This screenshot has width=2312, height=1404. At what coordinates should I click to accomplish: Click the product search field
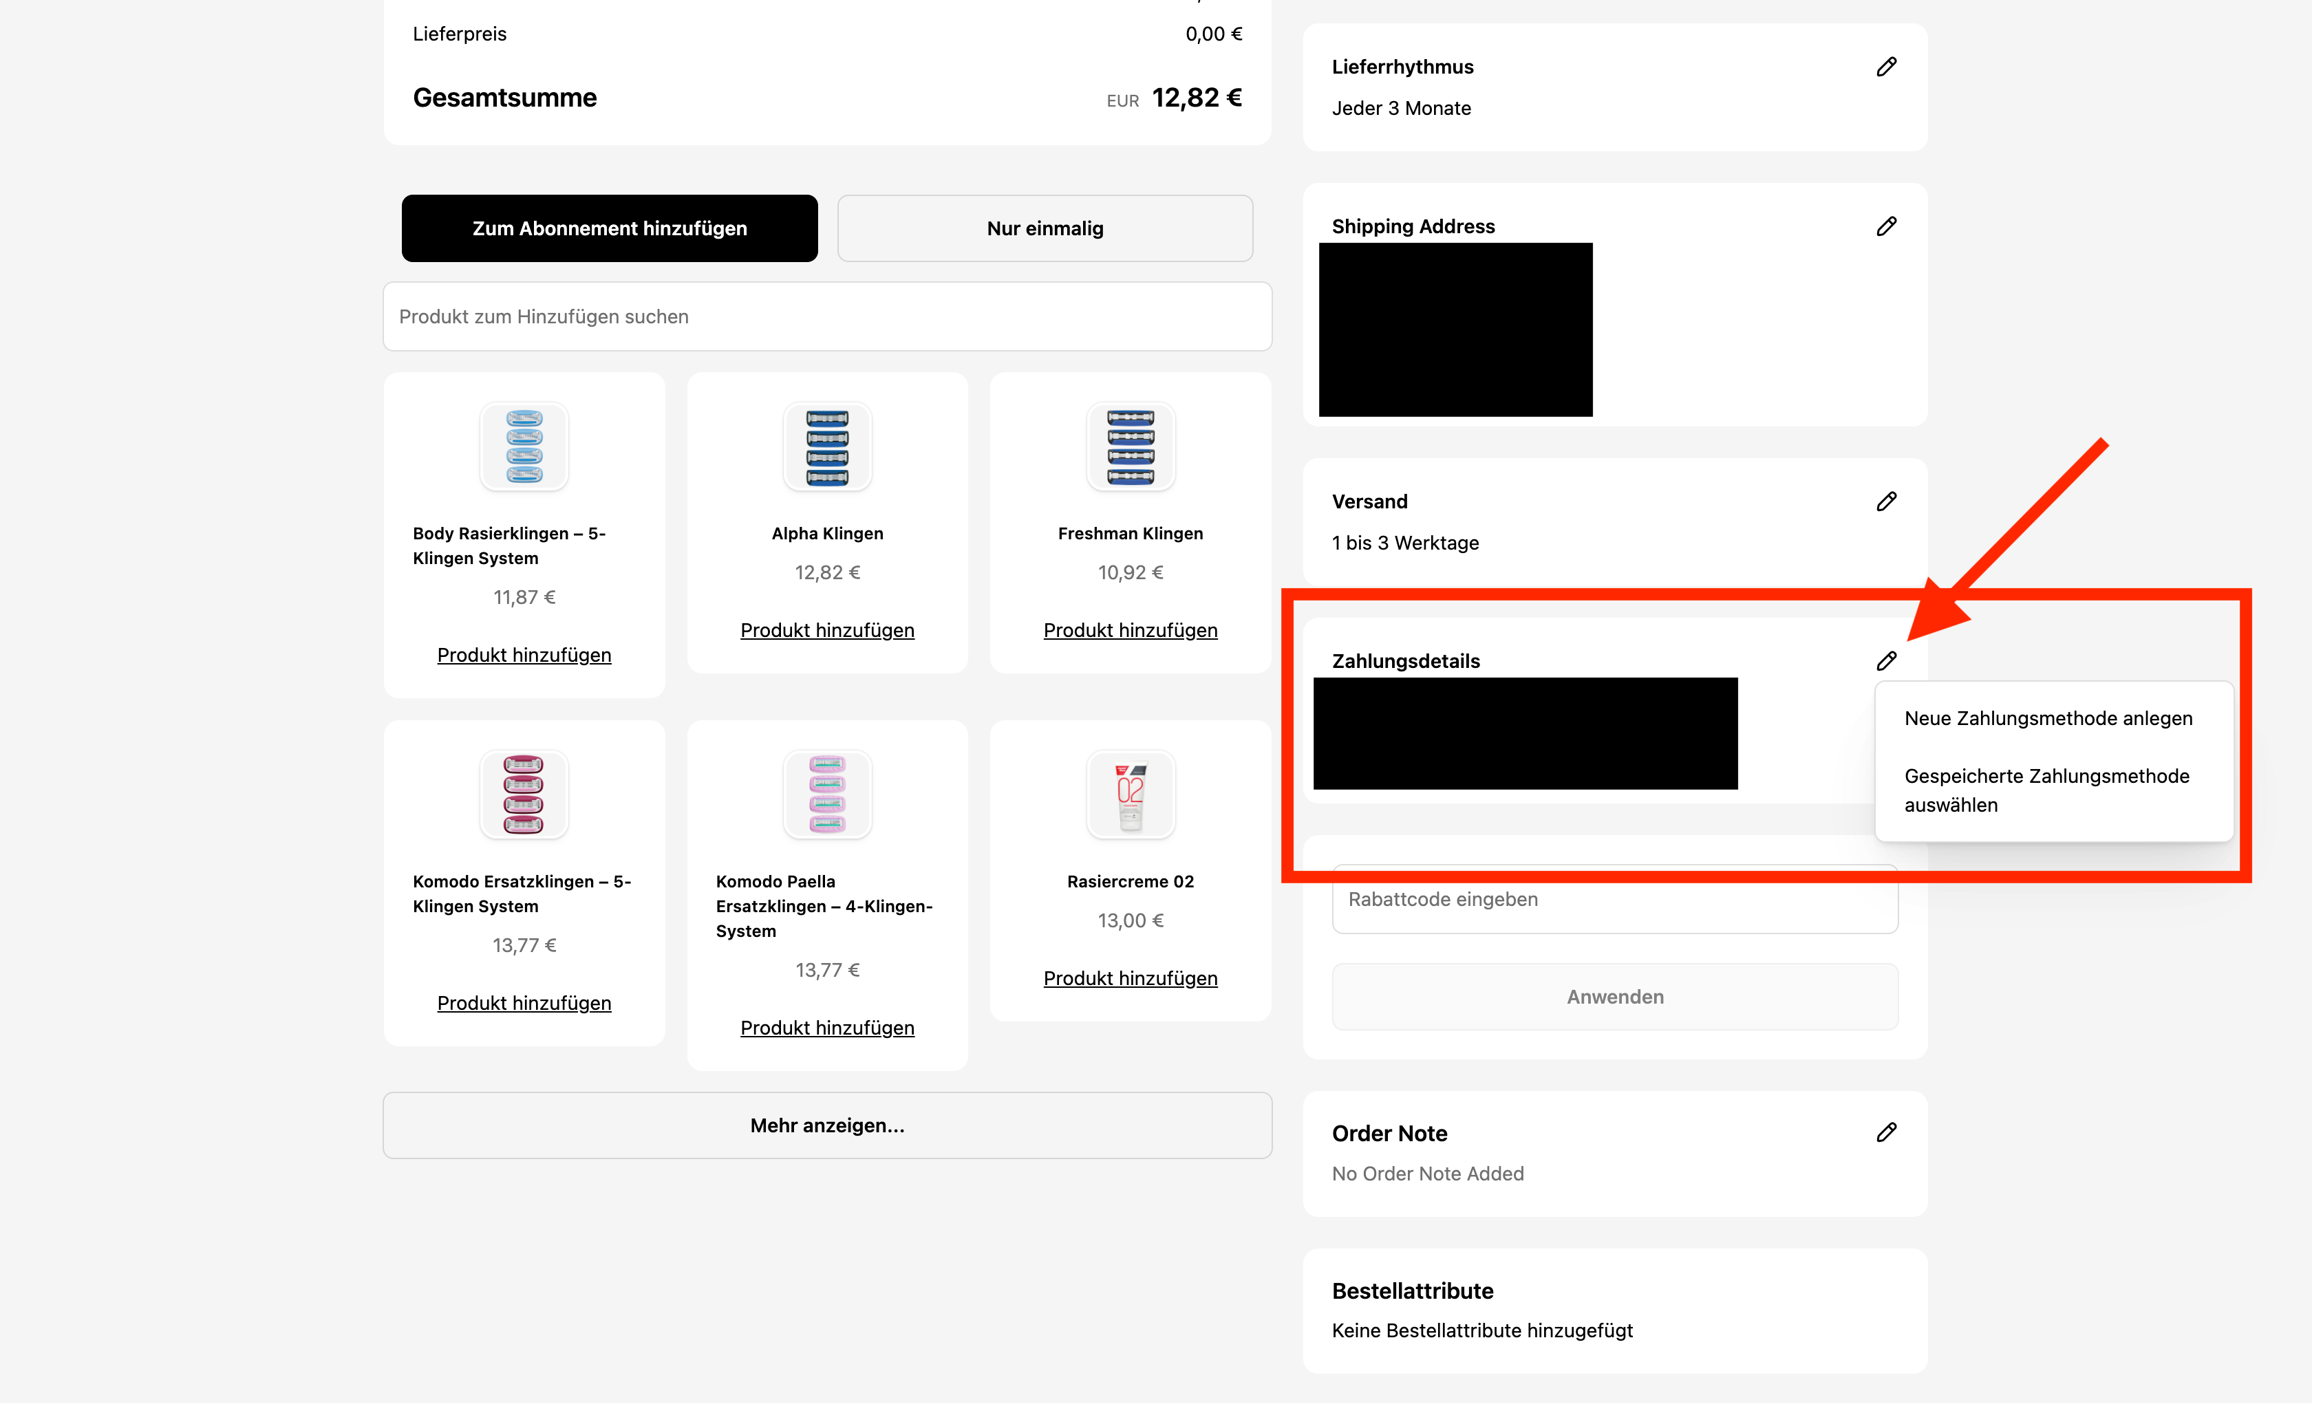pyautogui.click(x=826, y=317)
